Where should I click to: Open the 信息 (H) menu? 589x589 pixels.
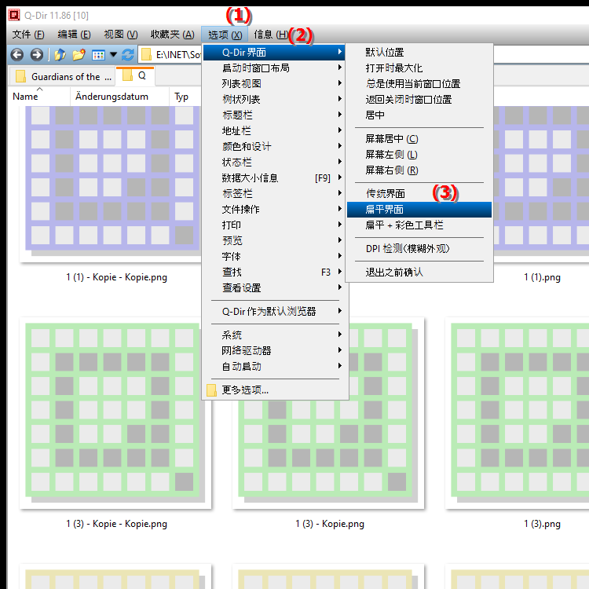pyautogui.click(x=271, y=35)
